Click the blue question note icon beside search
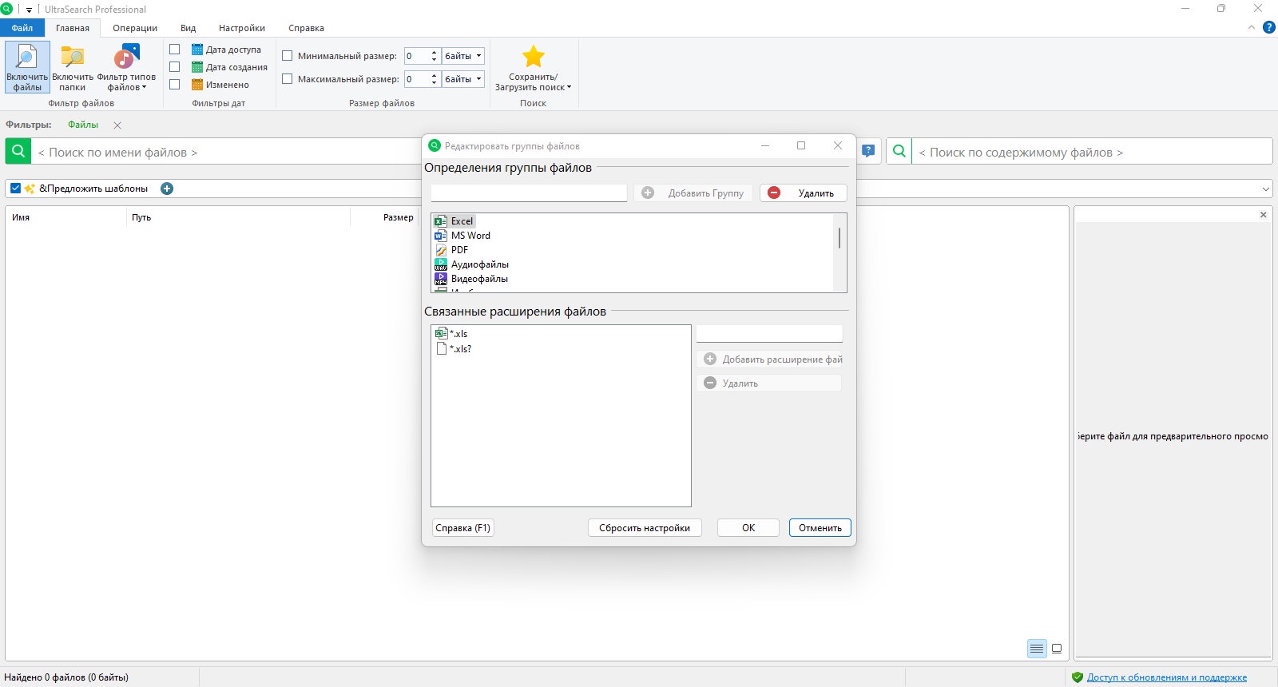This screenshot has height=687, width=1278. click(x=868, y=151)
